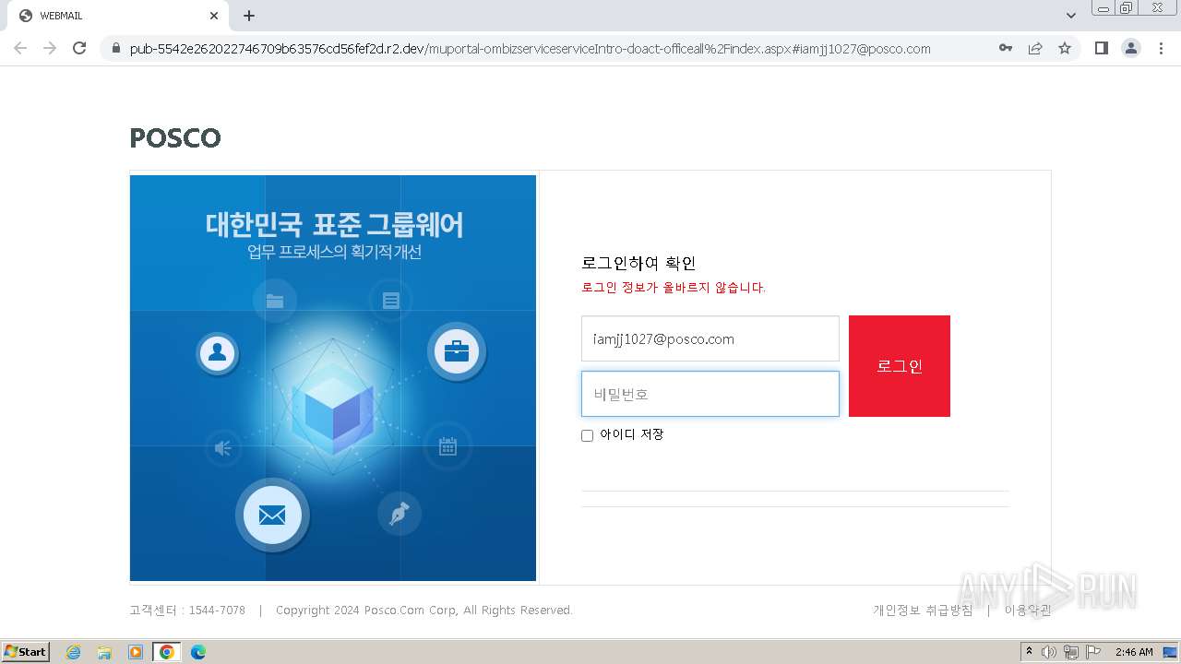Click the envelope mail icon in the banner
Image resolution: width=1181 pixels, height=664 pixels.
tap(272, 515)
